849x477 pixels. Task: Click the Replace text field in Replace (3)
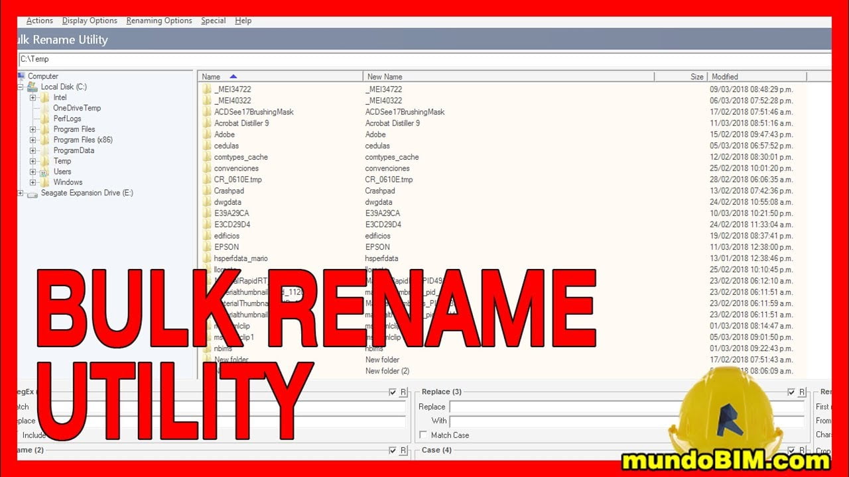click(x=627, y=407)
